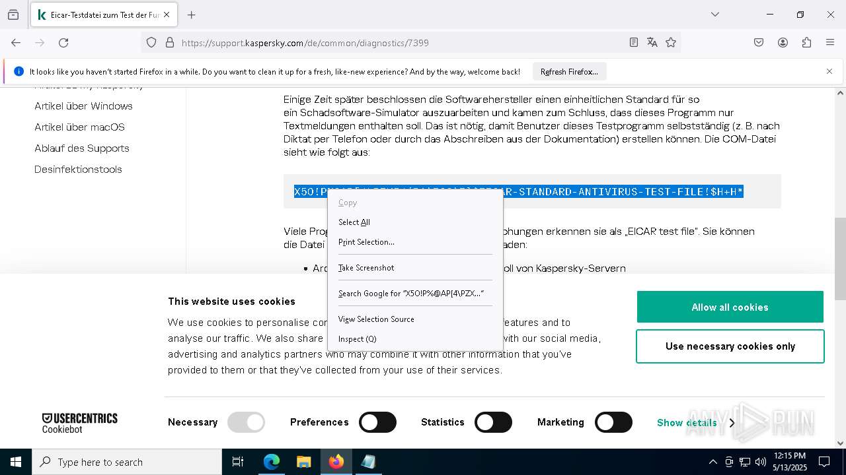Close the Eicar-Testdatei tab
This screenshot has width=846, height=475.
[167, 15]
